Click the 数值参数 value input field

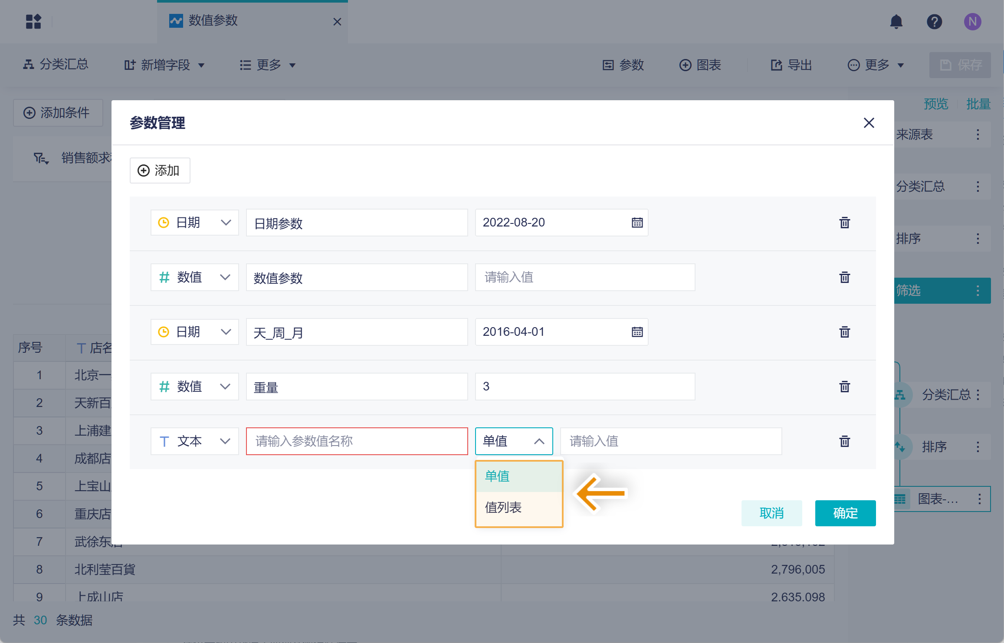coord(584,277)
